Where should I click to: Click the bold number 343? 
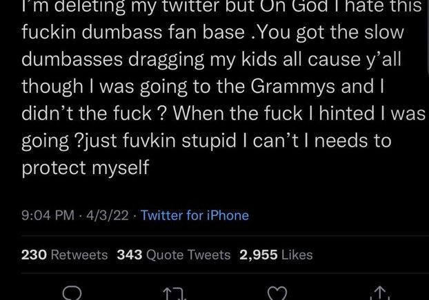tap(130, 255)
